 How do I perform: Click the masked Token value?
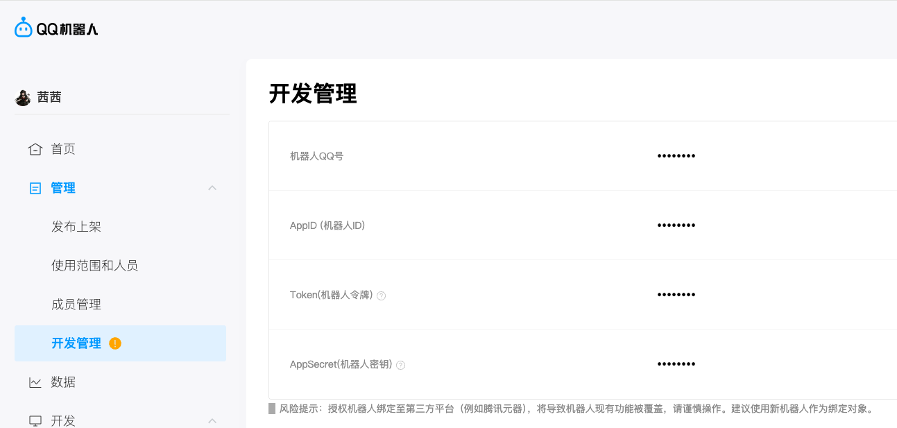(676, 294)
